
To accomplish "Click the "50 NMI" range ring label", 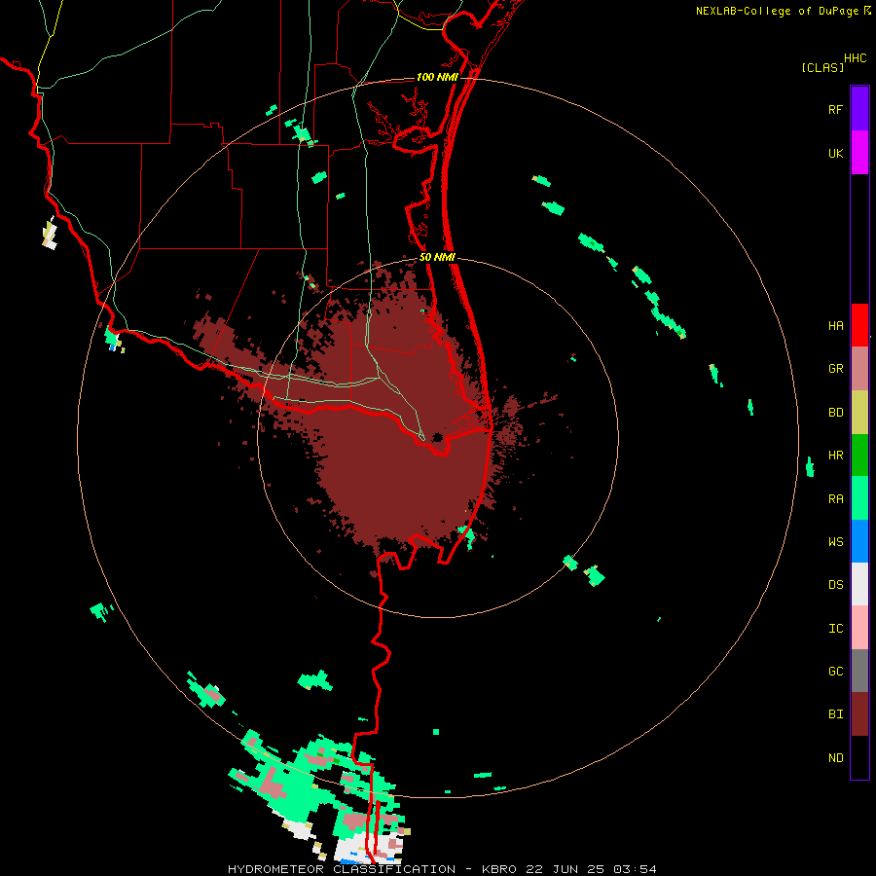I will [x=437, y=258].
